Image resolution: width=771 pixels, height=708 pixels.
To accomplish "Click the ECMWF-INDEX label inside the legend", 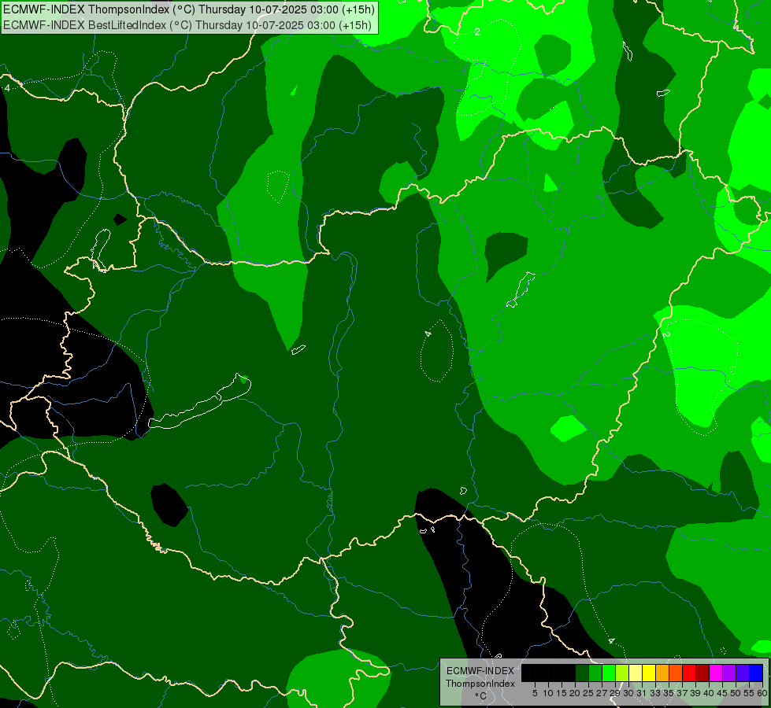I will 480,671.
